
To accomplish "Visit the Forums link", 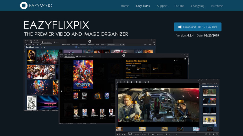I will coord(179,6).
